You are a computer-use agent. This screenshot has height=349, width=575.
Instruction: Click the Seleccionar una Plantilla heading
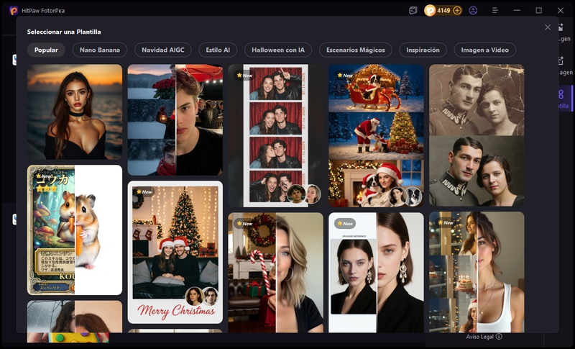click(64, 32)
